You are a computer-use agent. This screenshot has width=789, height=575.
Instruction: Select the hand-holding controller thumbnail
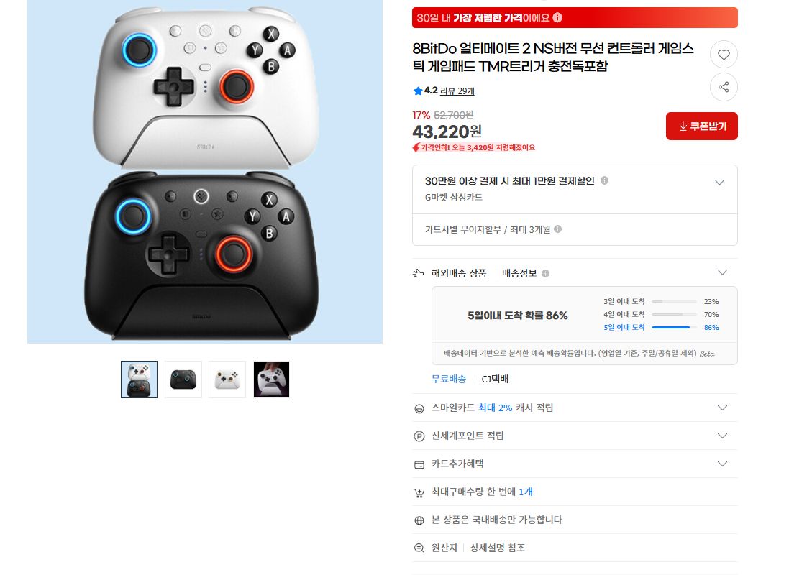click(x=271, y=379)
